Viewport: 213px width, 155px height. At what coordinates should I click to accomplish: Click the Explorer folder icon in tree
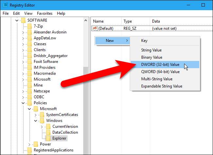[x=48, y=138]
